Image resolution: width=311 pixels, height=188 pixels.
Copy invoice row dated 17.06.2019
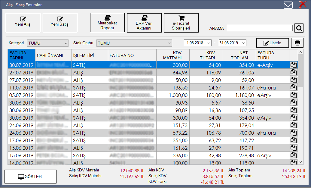pyautogui.click(x=294, y=140)
